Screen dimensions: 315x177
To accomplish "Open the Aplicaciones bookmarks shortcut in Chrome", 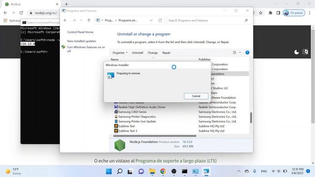I will tap(12, 21).
